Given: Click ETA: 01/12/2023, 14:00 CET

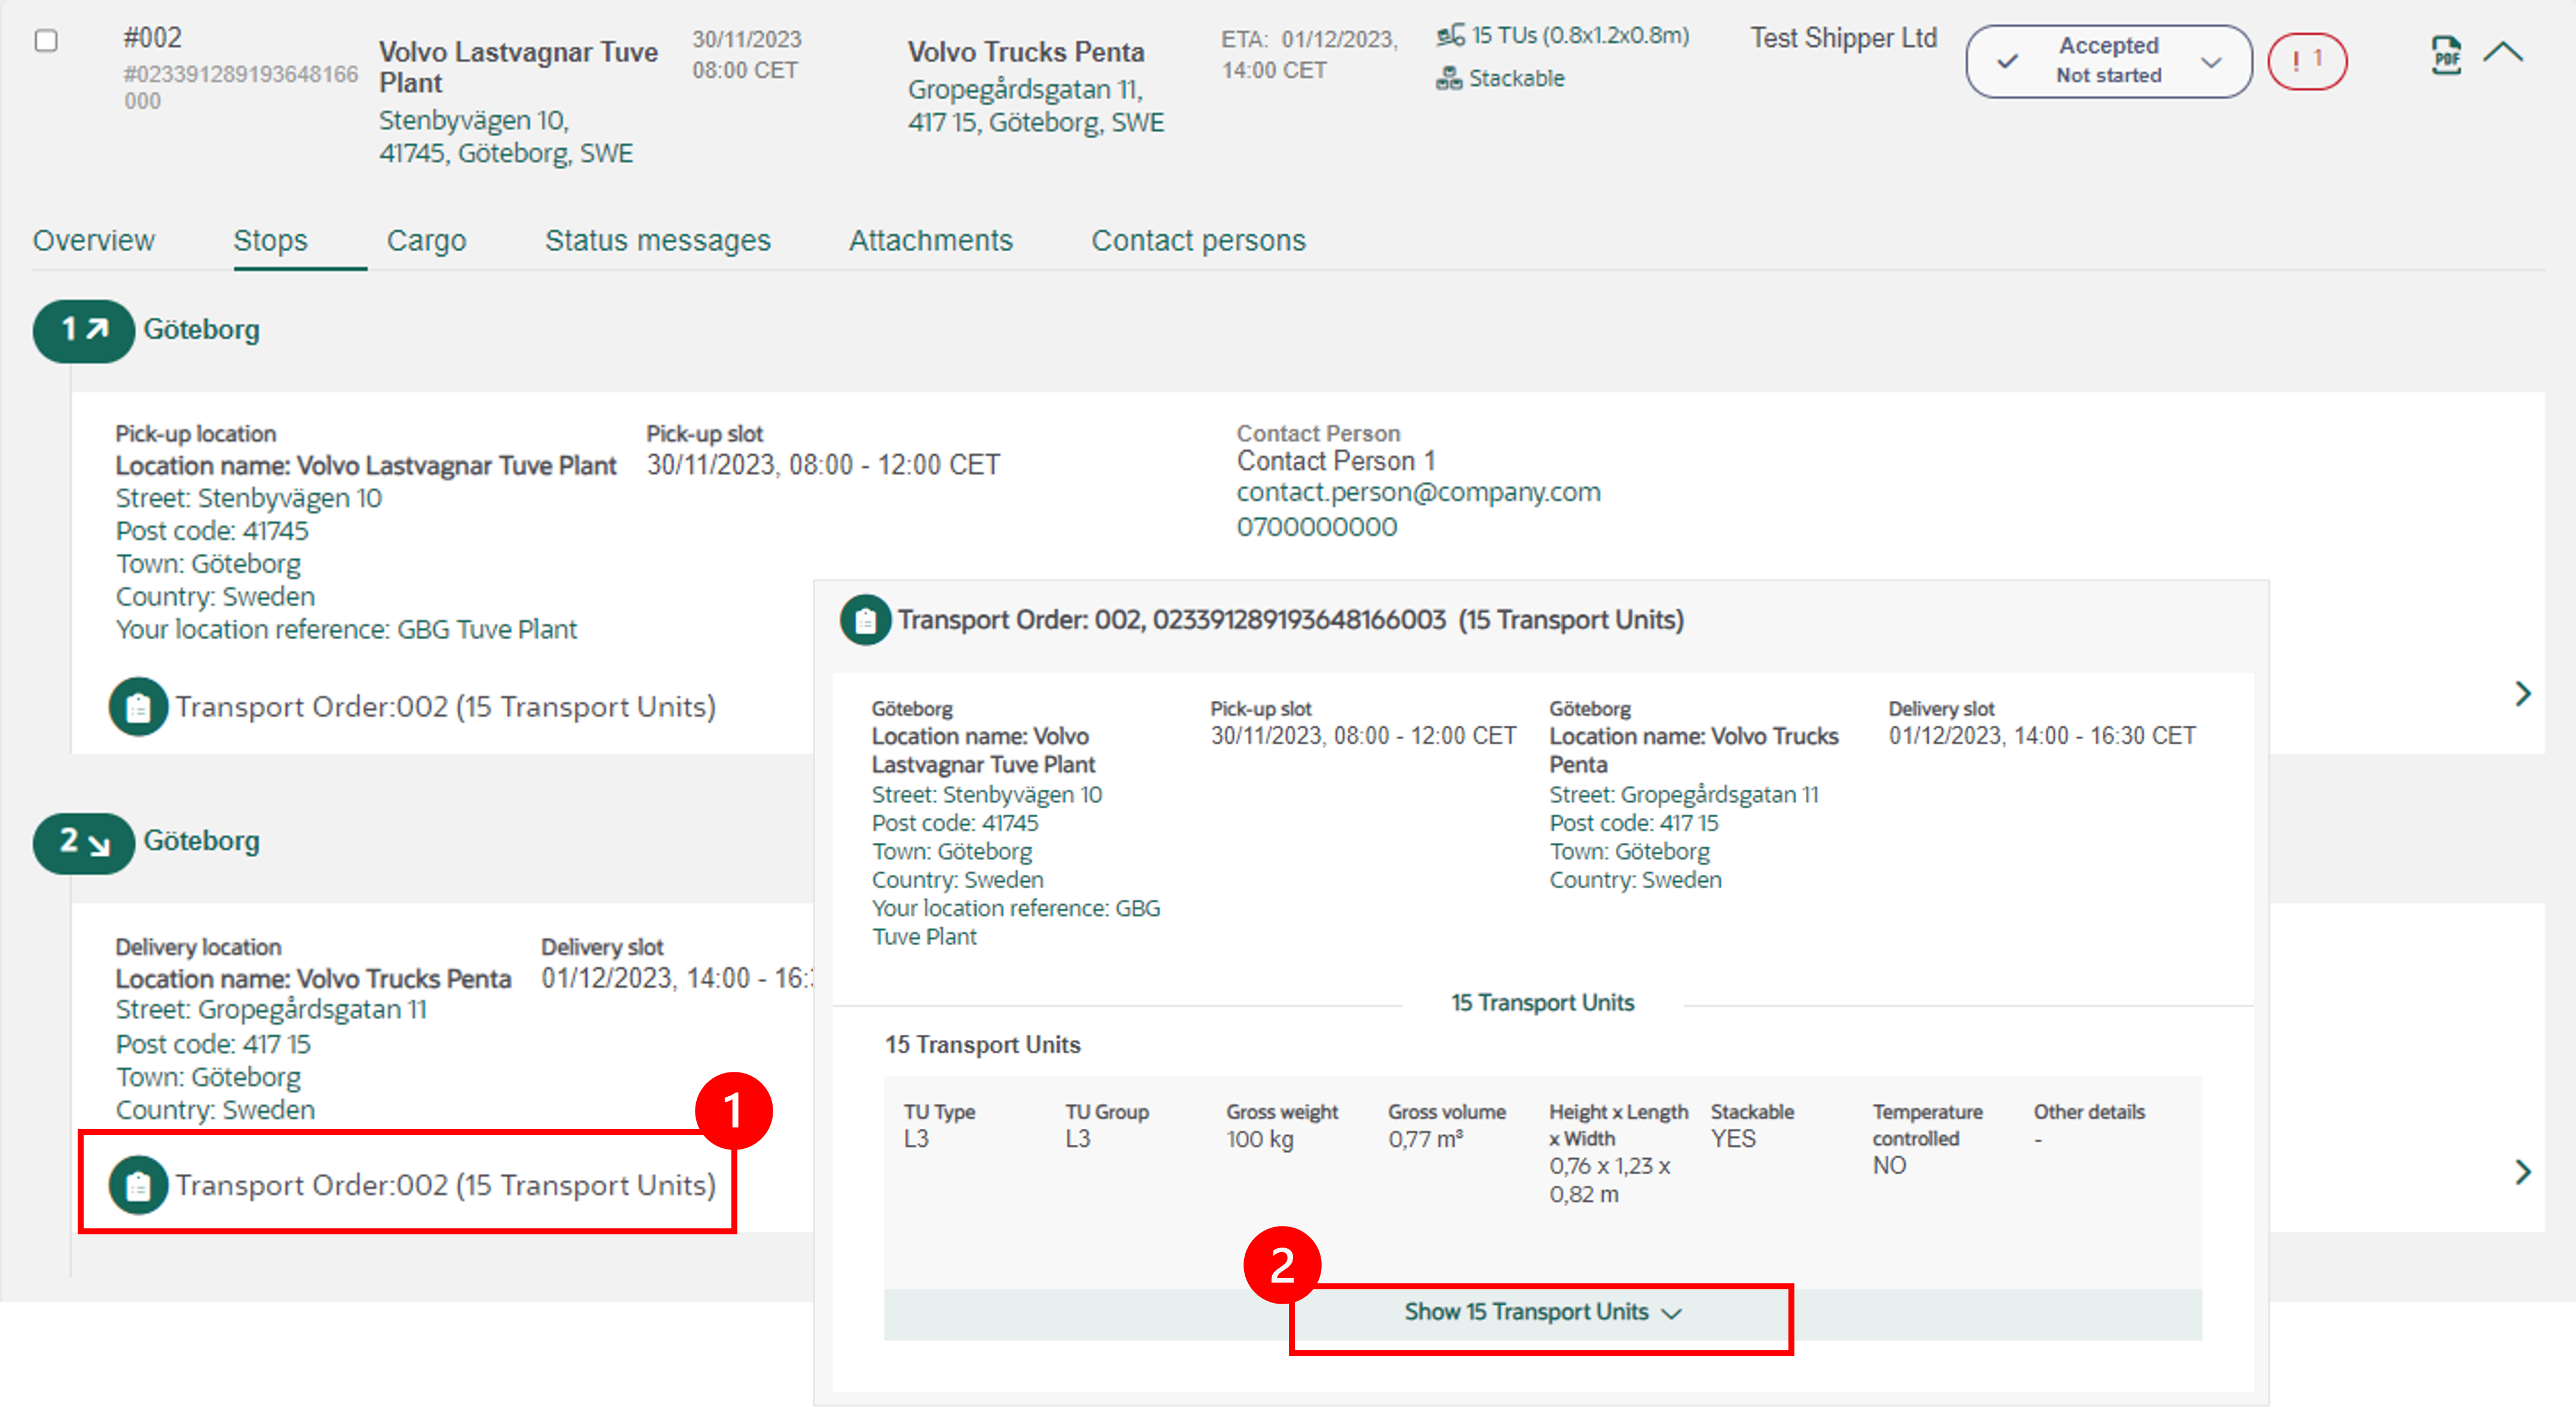Looking at the screenshot, I should [1309, 54].
